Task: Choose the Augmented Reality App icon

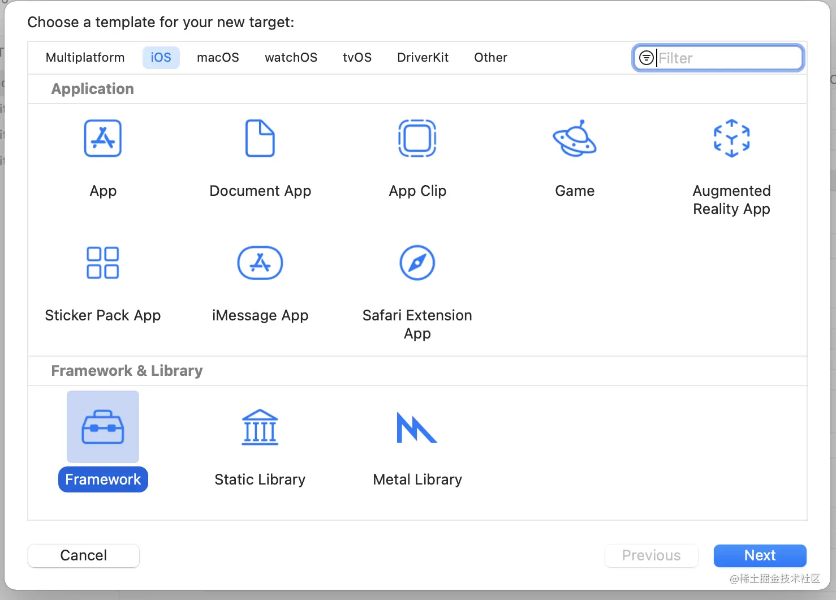Action: click(x=732, y=138)
